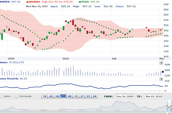Click the Money Flow(14) value 46.60

coord(23,79)
